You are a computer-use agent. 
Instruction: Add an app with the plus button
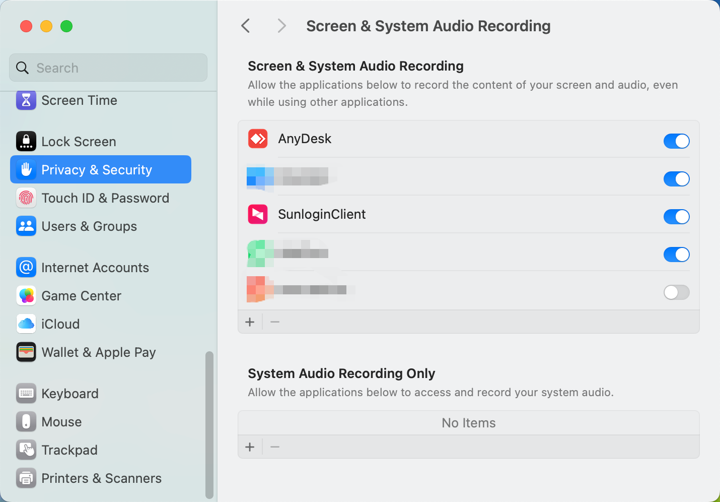click(x=250, y=322)
